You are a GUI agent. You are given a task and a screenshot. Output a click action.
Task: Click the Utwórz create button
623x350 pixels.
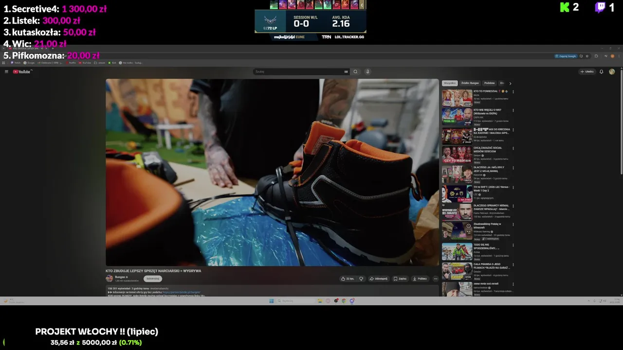point(587,71)
